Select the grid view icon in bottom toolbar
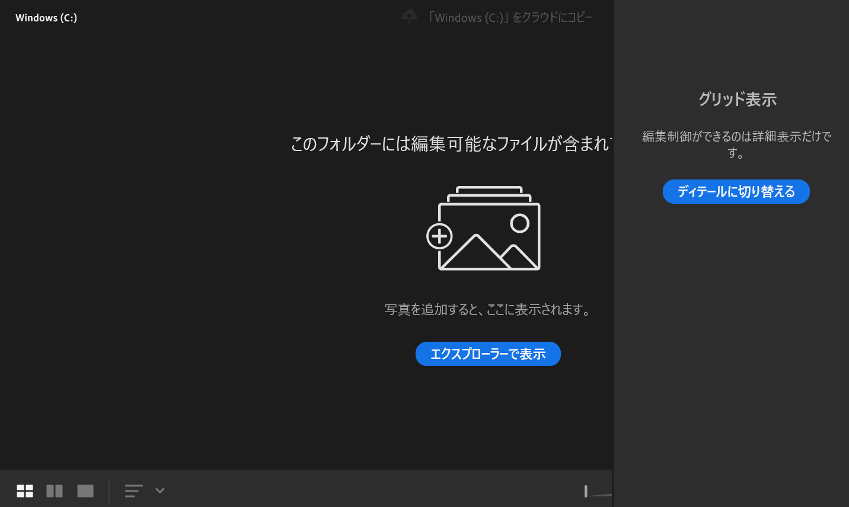Viewport: 849px width, 507px height. coord(25,490)
